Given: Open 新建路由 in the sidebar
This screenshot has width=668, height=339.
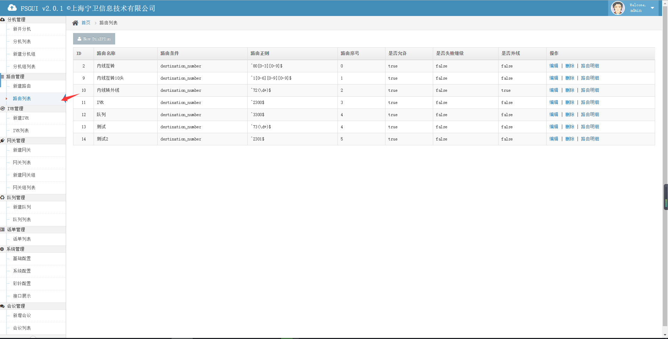Looking at the screenshot, I should click(22, 86).
